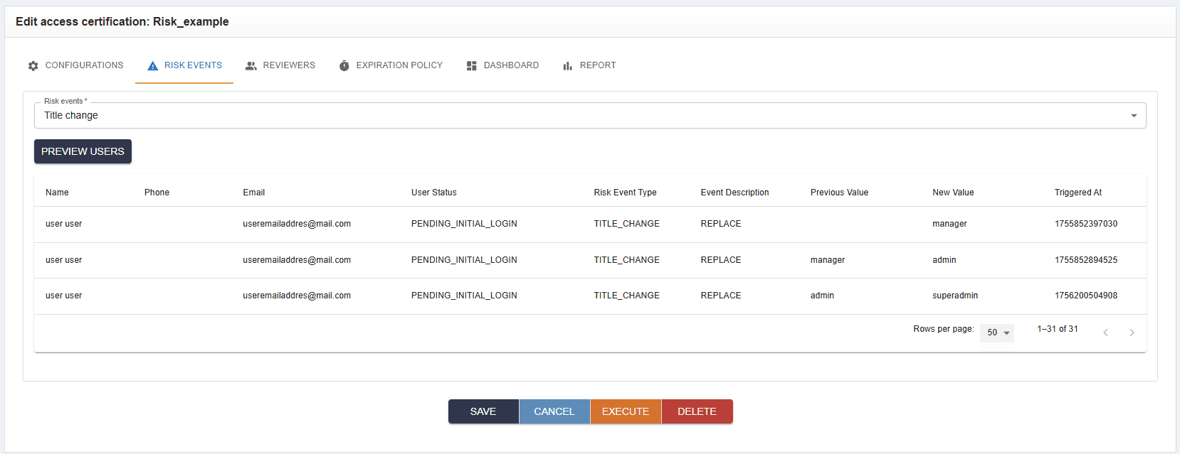The height and width of the screenshot is (454, 1180).
Task: Click the Report bar chart icon
Action: (567, 66)
